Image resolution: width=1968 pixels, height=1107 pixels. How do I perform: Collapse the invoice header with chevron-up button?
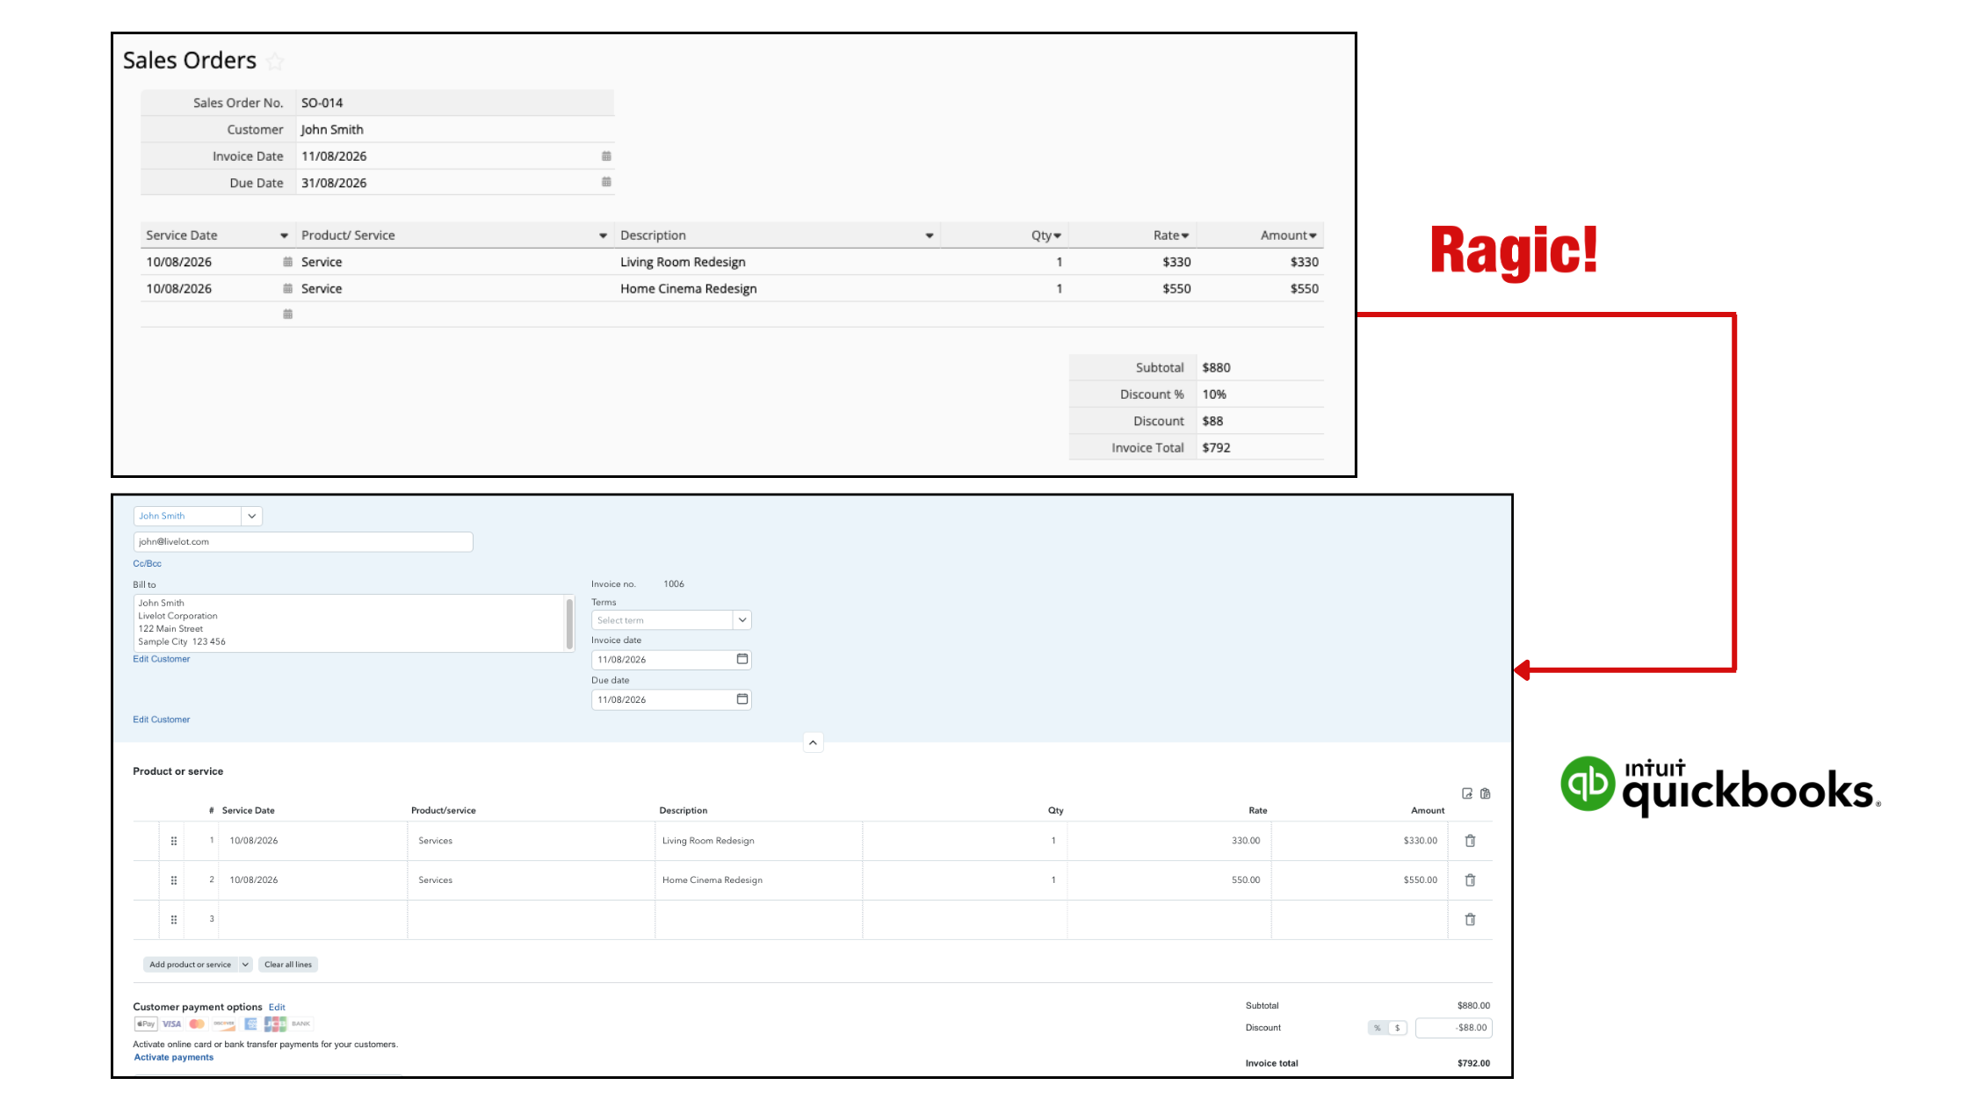814,742
